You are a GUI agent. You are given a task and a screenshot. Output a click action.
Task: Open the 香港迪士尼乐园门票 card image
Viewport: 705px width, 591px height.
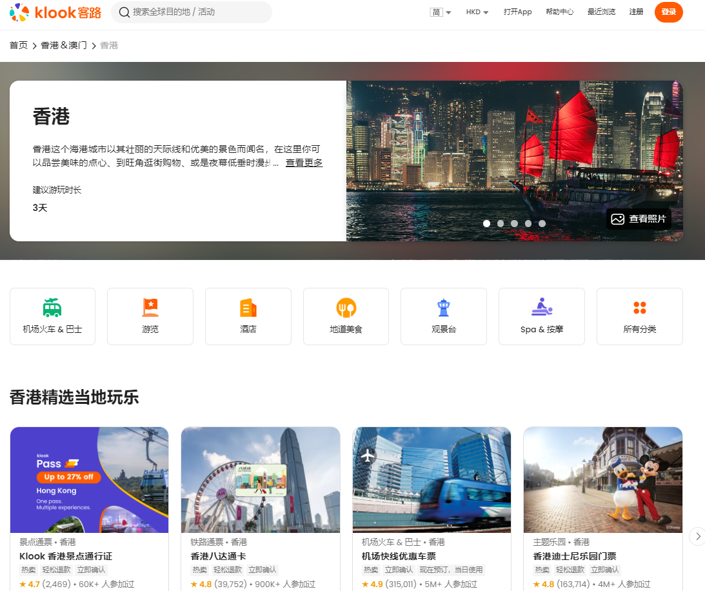point(603,480)
